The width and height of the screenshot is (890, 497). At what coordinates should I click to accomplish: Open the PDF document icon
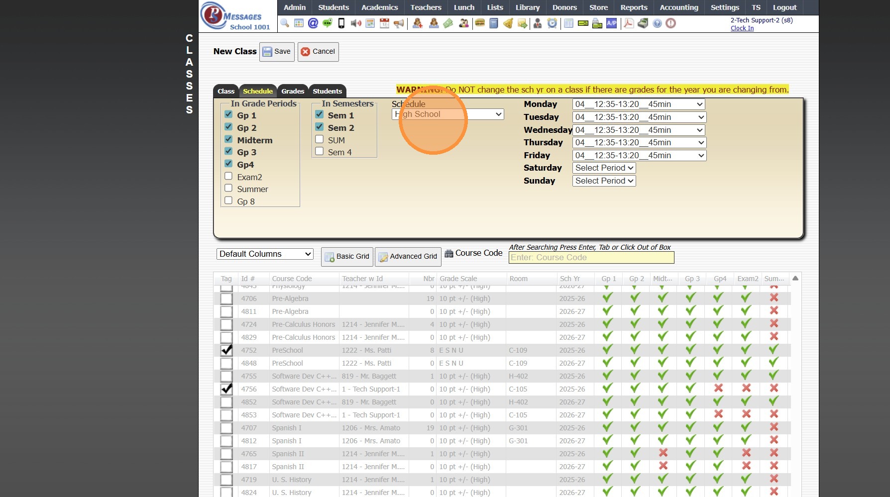pyautogui.click(x=629, y=23)
